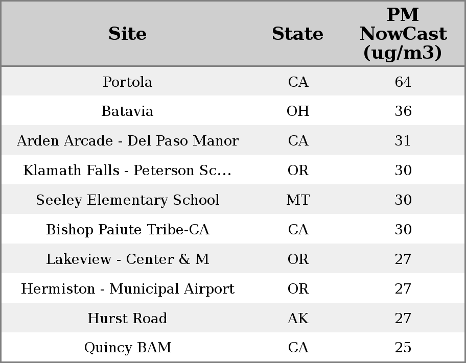Click Quincy BAM's PM value of 25
466x363 pixels.
coord(403,348)
